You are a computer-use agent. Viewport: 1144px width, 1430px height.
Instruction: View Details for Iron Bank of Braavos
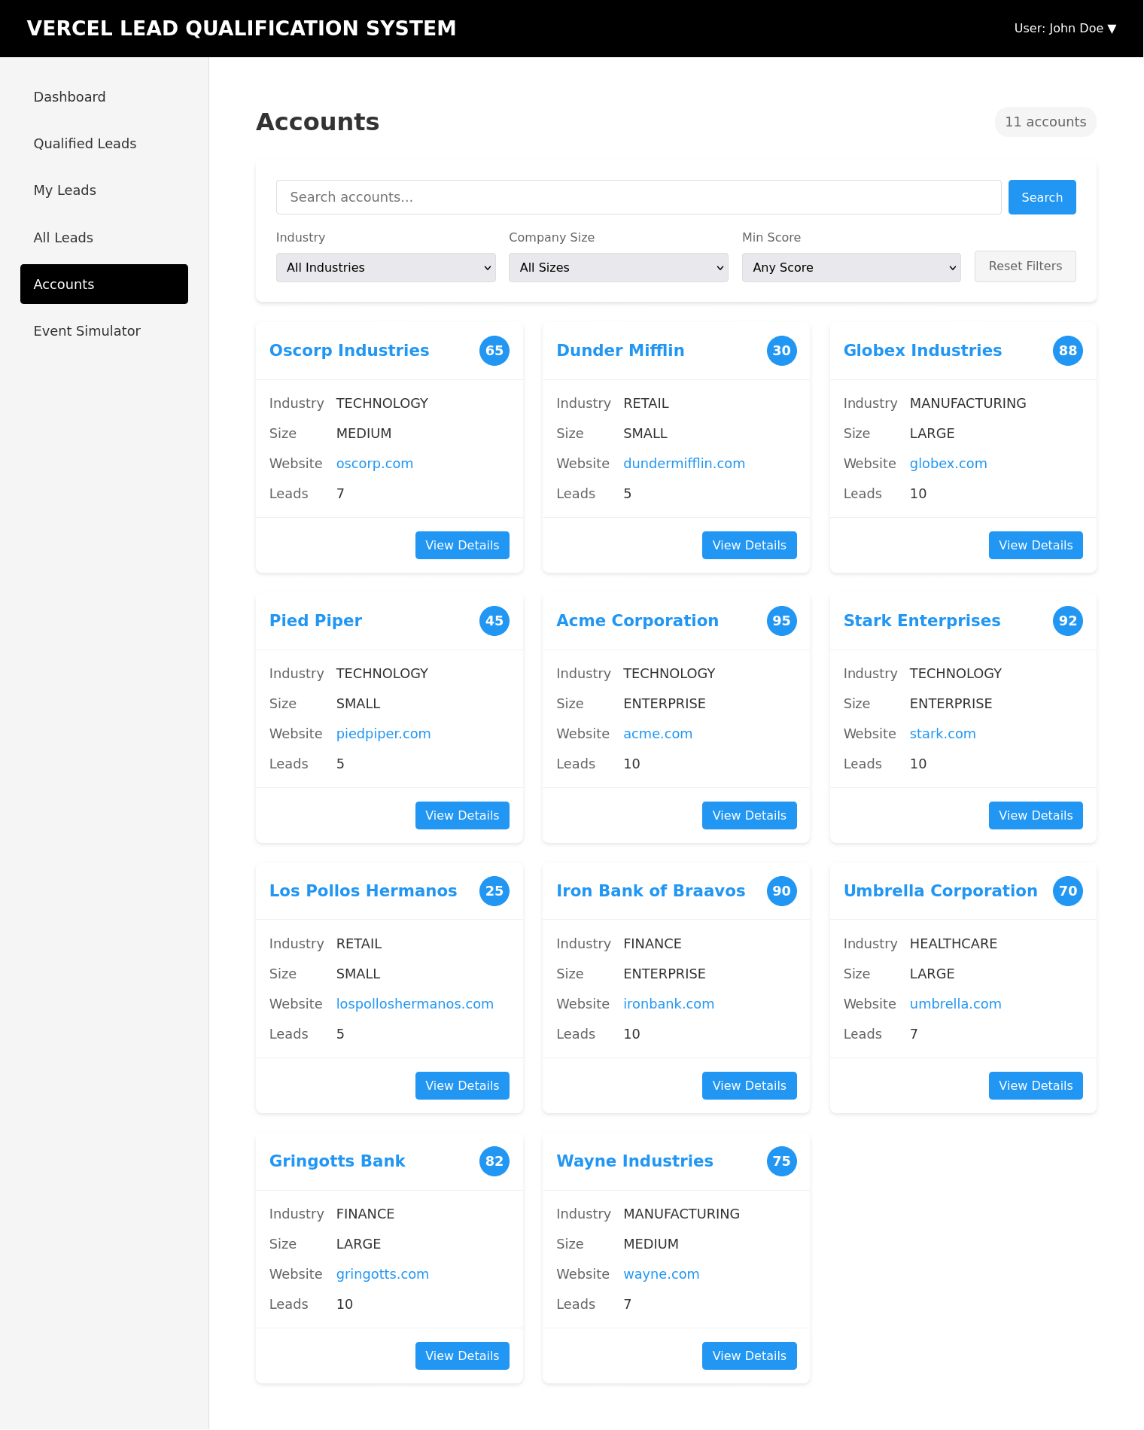point(749,1086)
